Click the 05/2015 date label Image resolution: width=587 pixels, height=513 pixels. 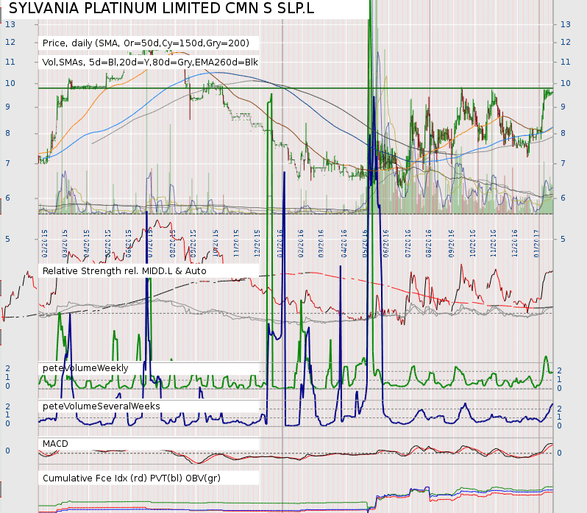pyautogui.click(x=108, y=243)
